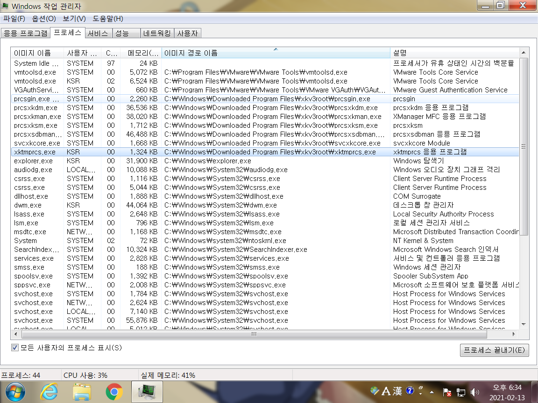Select prcsgin.exe process row

265,99
